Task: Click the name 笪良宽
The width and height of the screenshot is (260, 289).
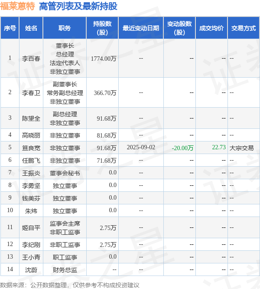Action: [x=31, y=148]
